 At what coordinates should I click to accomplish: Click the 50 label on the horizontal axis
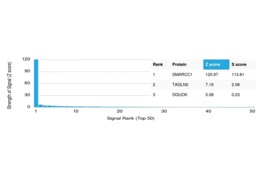pos(252,111)
